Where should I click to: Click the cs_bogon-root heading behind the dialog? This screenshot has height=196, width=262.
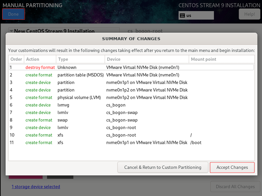[x=145, y=31]
